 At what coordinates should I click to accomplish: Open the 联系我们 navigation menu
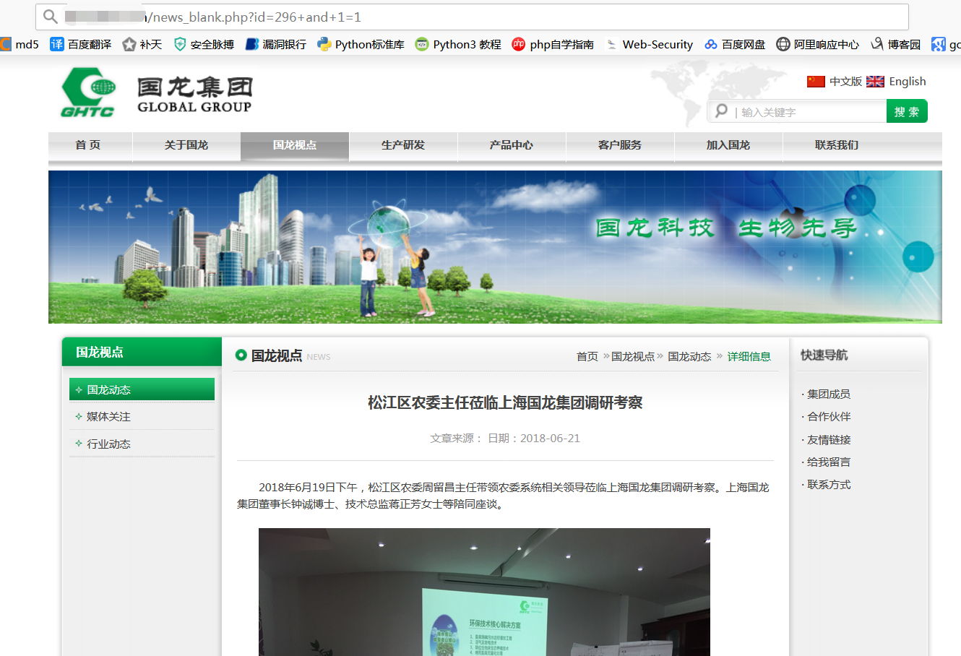[837, 145]
